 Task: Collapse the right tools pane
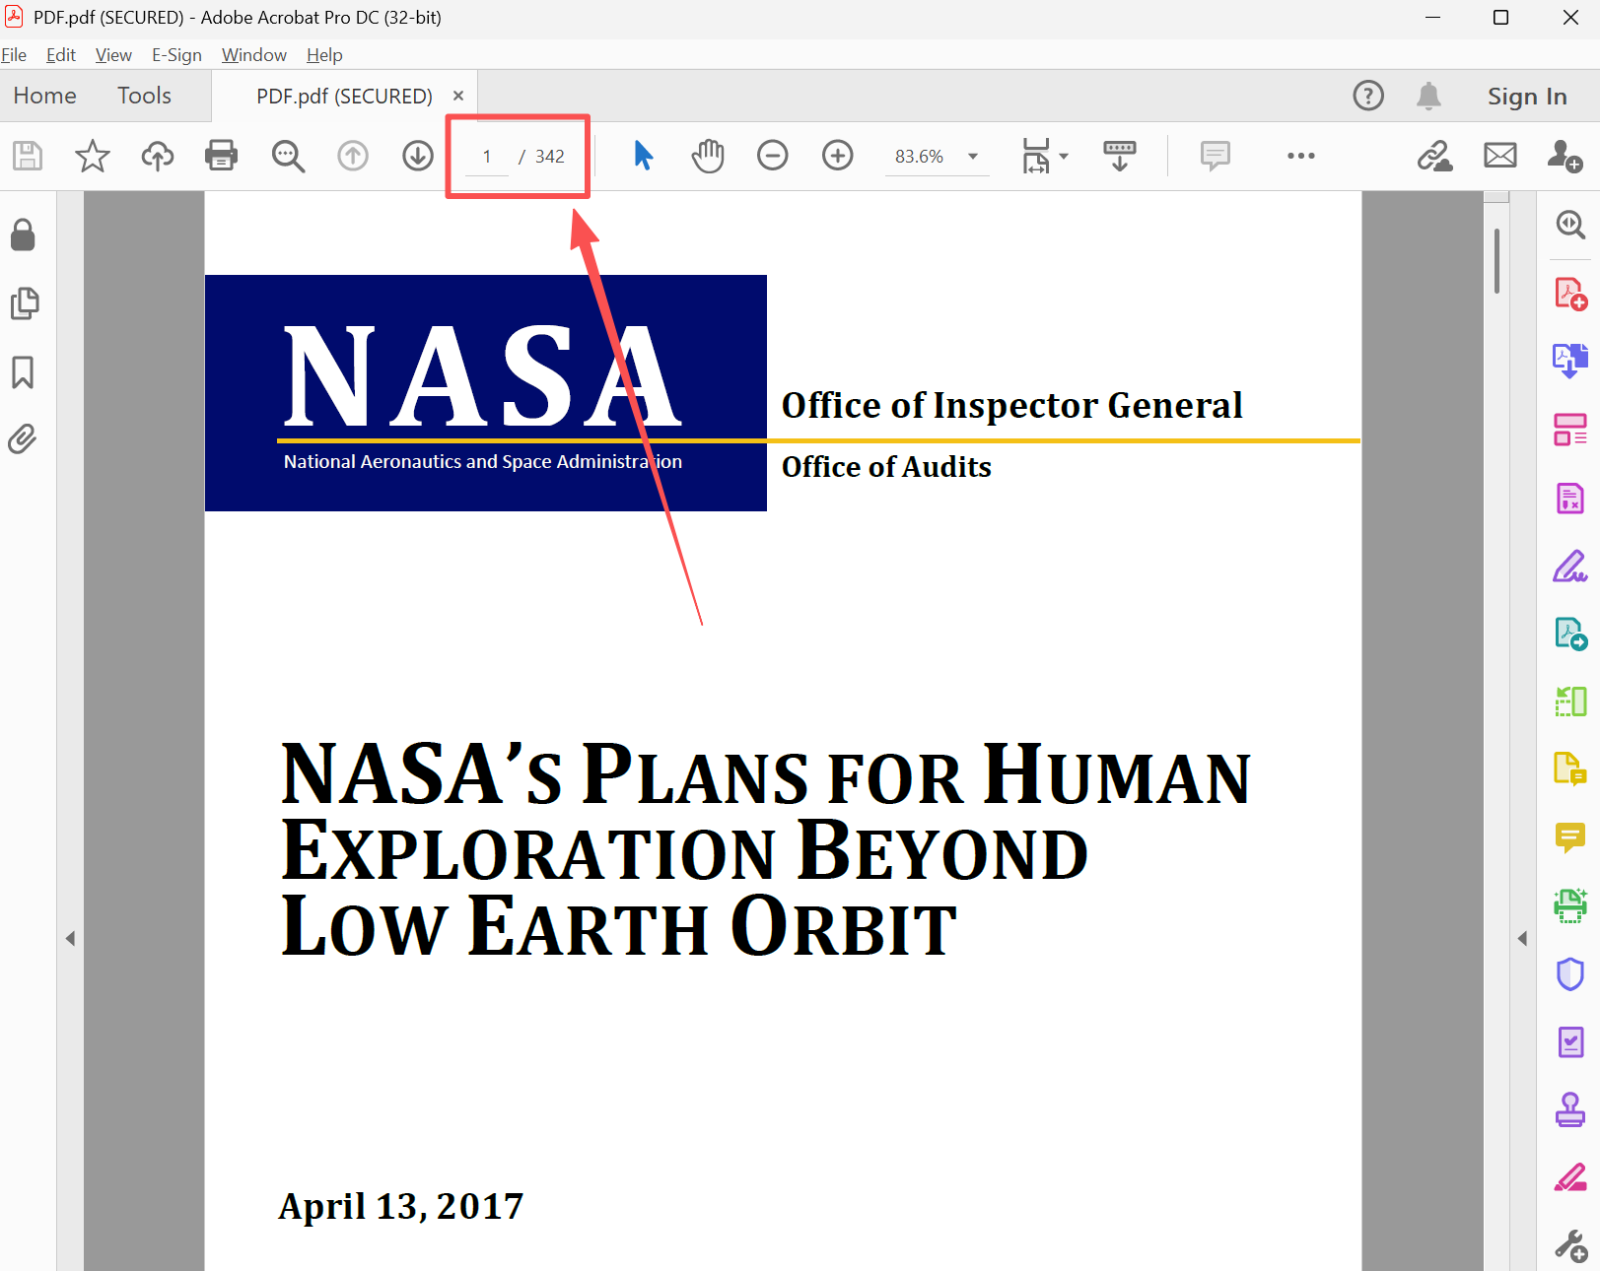pyautogui.click(x=1522, y=938)
